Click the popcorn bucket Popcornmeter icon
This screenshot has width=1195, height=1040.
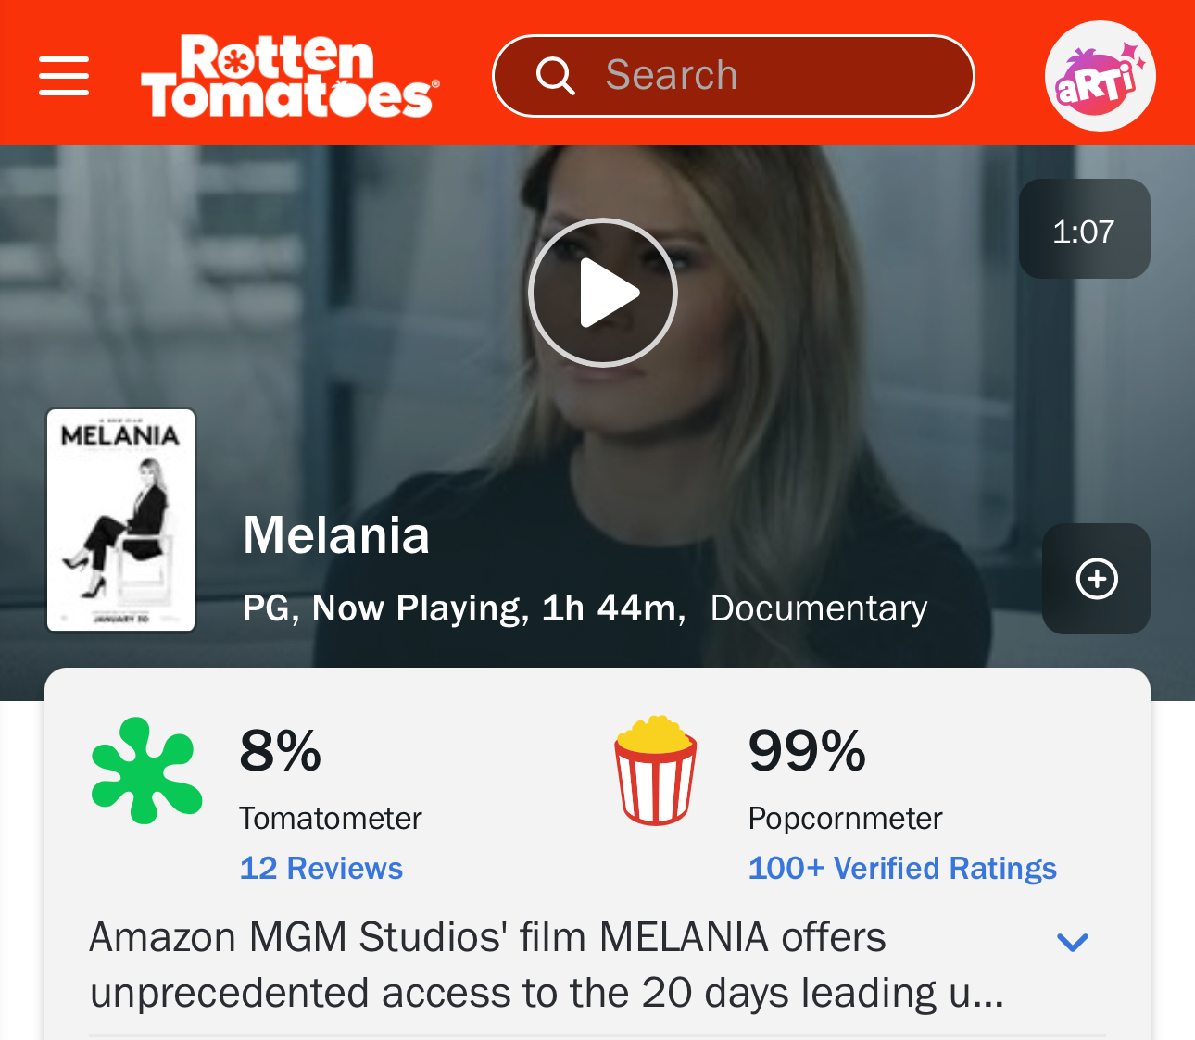pos(656,771)
